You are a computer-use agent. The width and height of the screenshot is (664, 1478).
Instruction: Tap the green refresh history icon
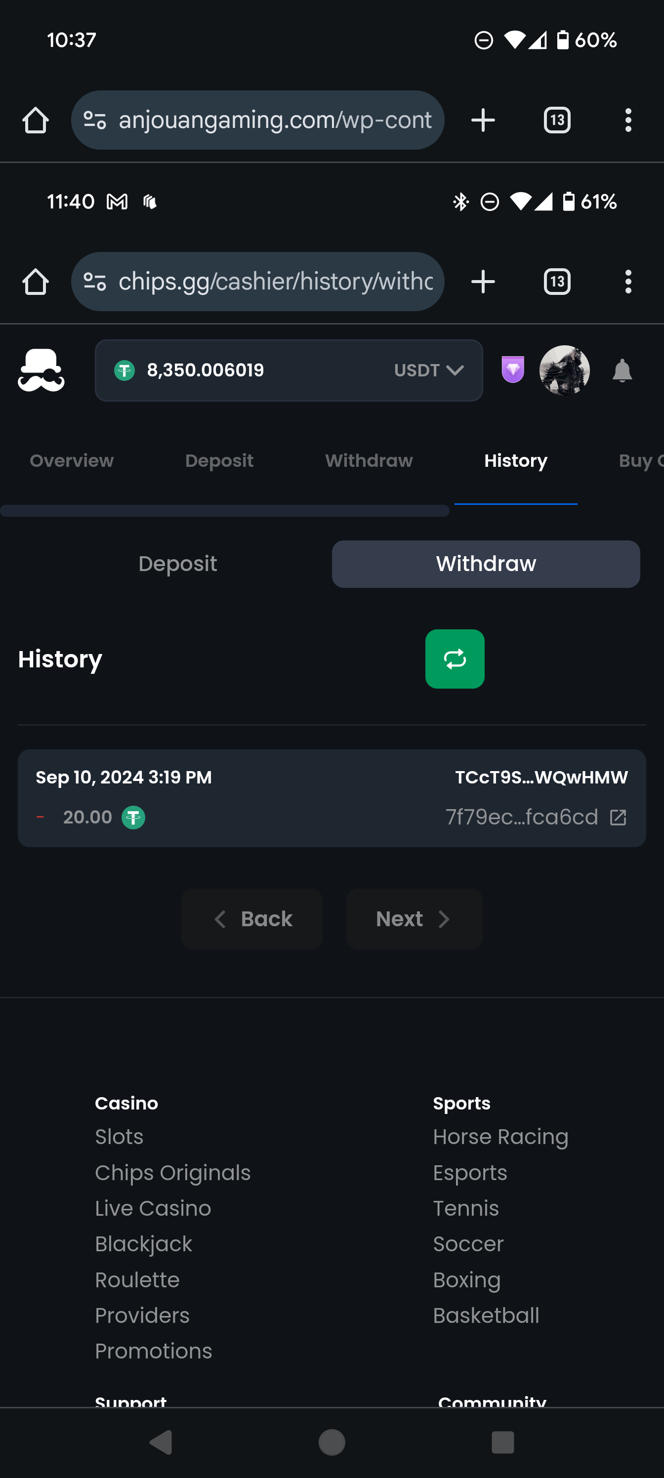coord(455,658)
